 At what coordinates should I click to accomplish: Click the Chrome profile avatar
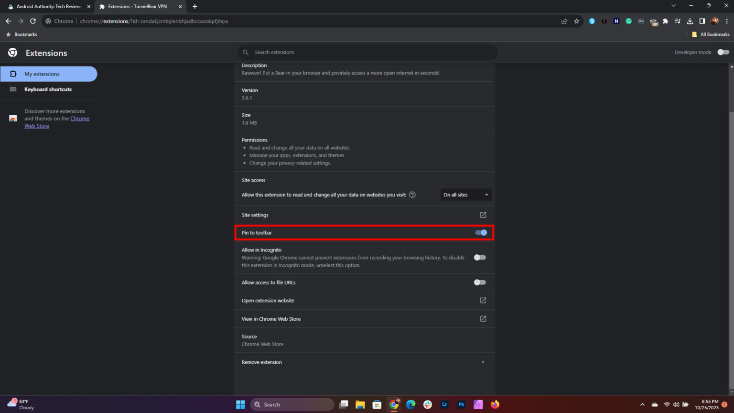714,21
